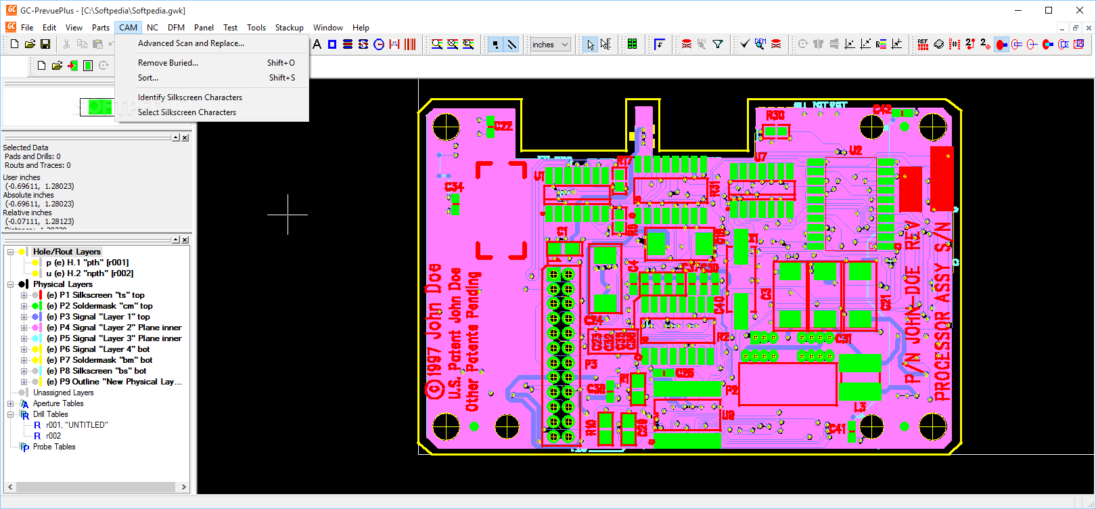The image size is (1096, 509).
Task: Collapse the Drill Tables node
Action: coord(11,414)
